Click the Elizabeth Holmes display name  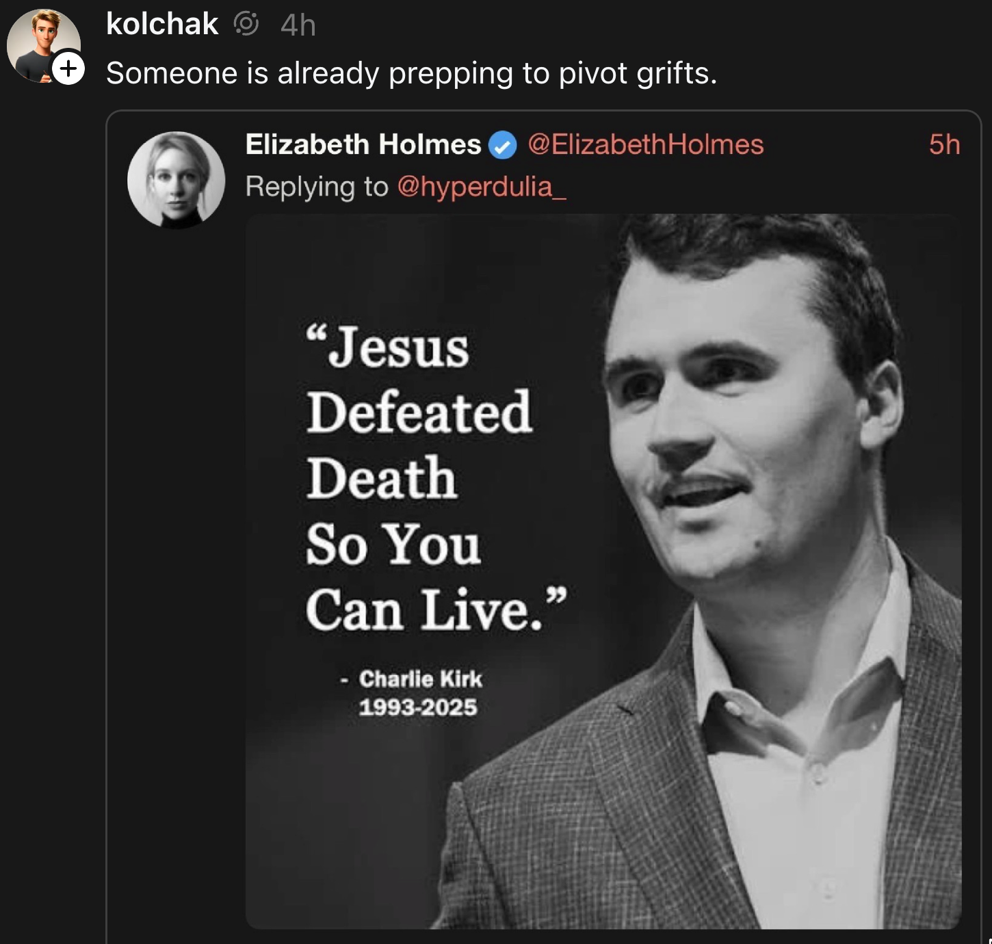(x=363, y=144)
